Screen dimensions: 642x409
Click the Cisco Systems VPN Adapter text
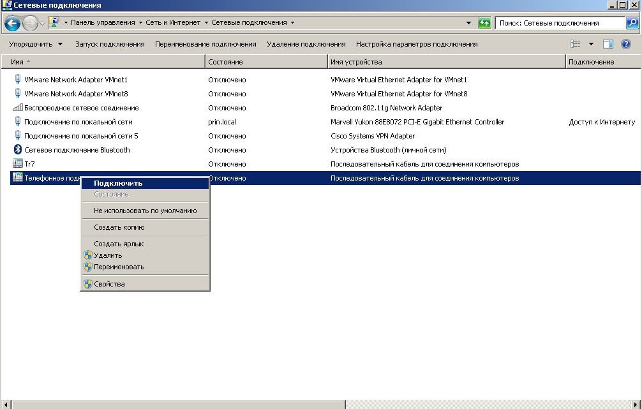pos(373,135)
